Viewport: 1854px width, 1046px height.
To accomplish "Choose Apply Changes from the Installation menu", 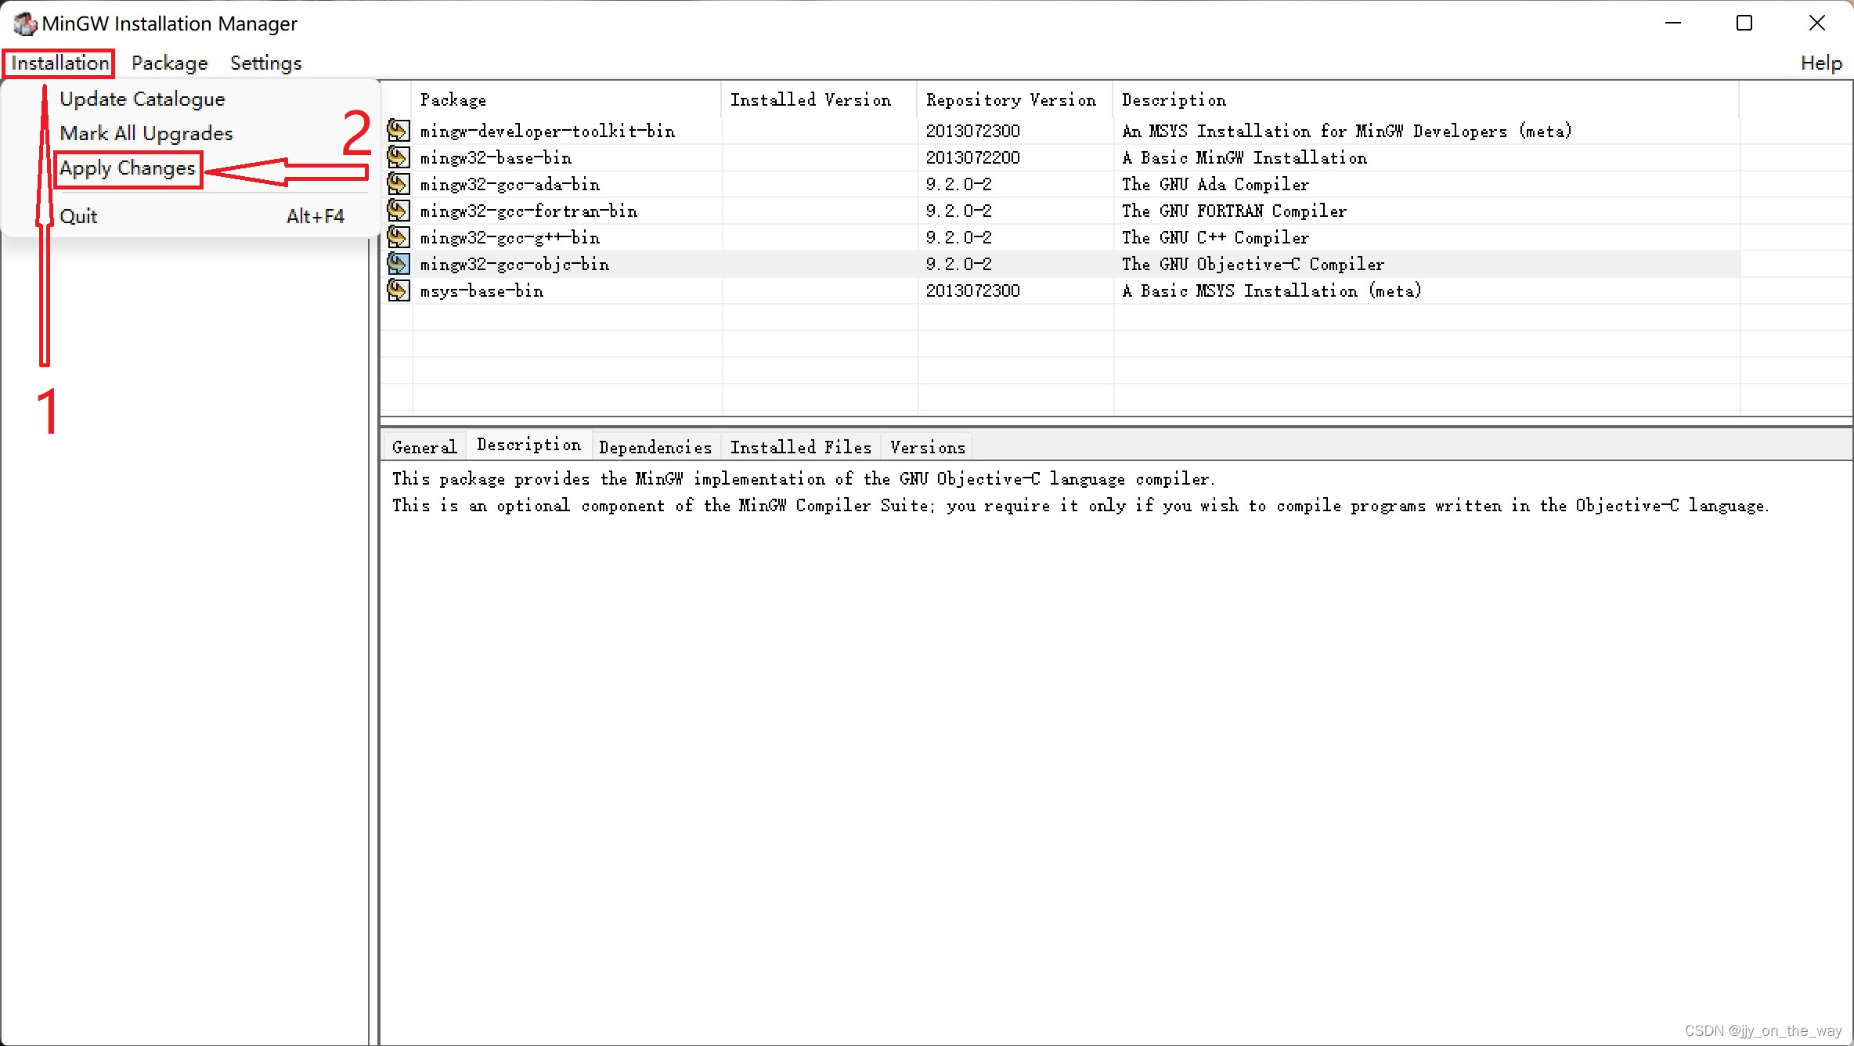I will [128, 168].
